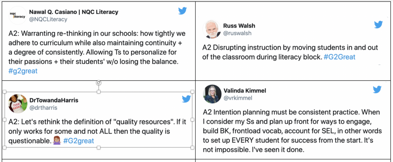Image resolution: width=393 pixels, height=162 pixels.
Task: Click bottom-center handle of selected tweet image
Action: tap(99, 147)
